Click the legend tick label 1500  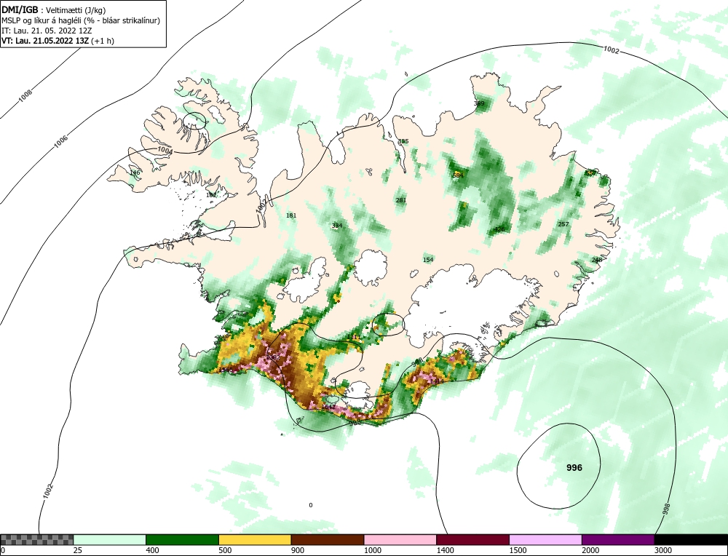[518, 550]
